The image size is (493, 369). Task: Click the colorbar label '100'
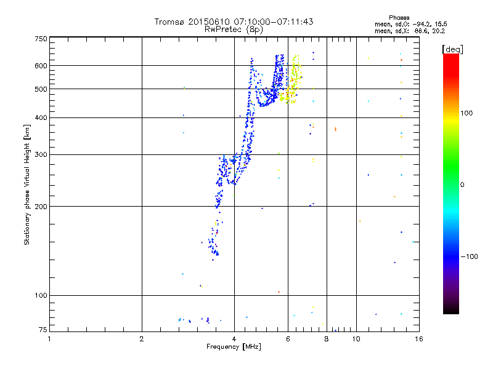[467, 113]
